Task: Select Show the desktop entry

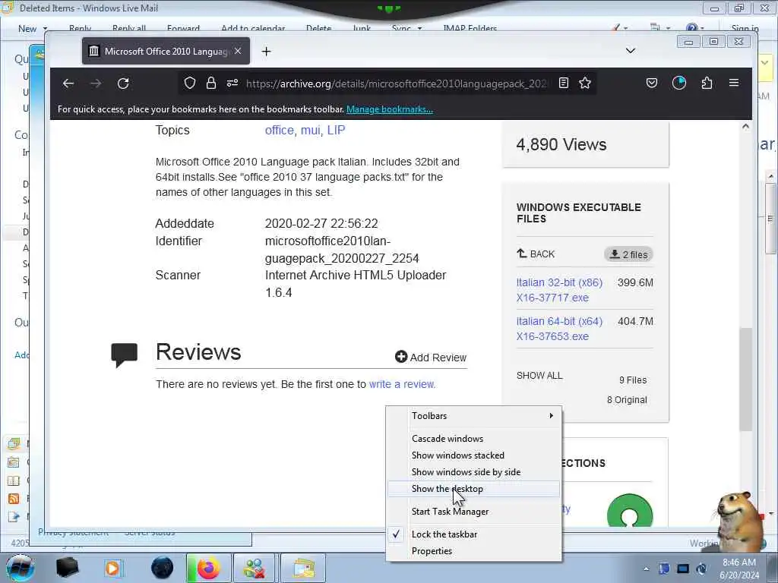Action: click(x=474, y=489)
